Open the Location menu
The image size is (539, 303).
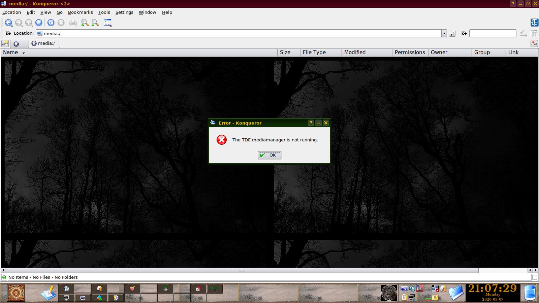(11, 12)
